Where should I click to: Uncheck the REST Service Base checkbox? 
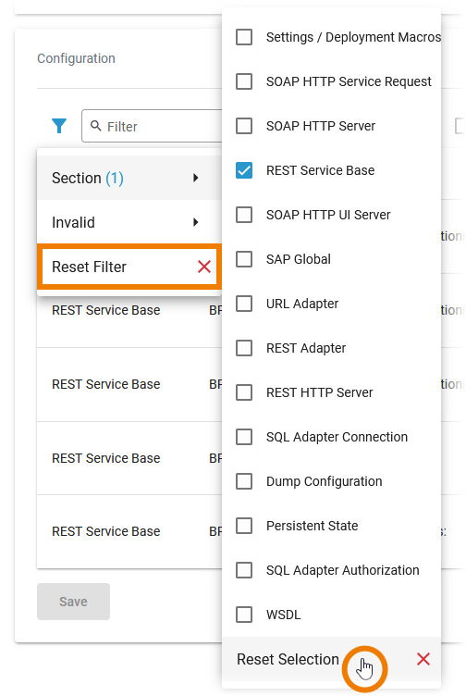tap(244, 170)
